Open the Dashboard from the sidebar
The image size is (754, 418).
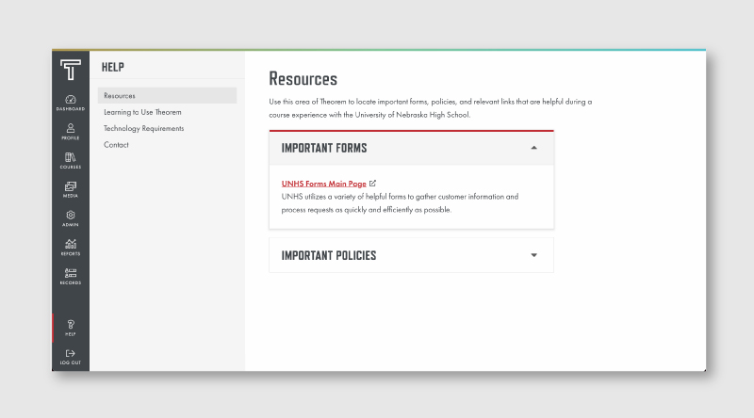[x=70, y=103]
